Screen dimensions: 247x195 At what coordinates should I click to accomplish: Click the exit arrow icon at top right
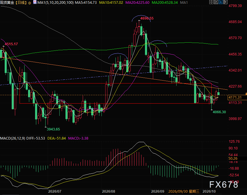(x=225, y=2)
